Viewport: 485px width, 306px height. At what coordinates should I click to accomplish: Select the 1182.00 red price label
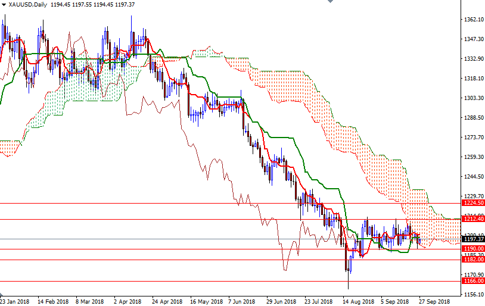(x=473, y=260)
